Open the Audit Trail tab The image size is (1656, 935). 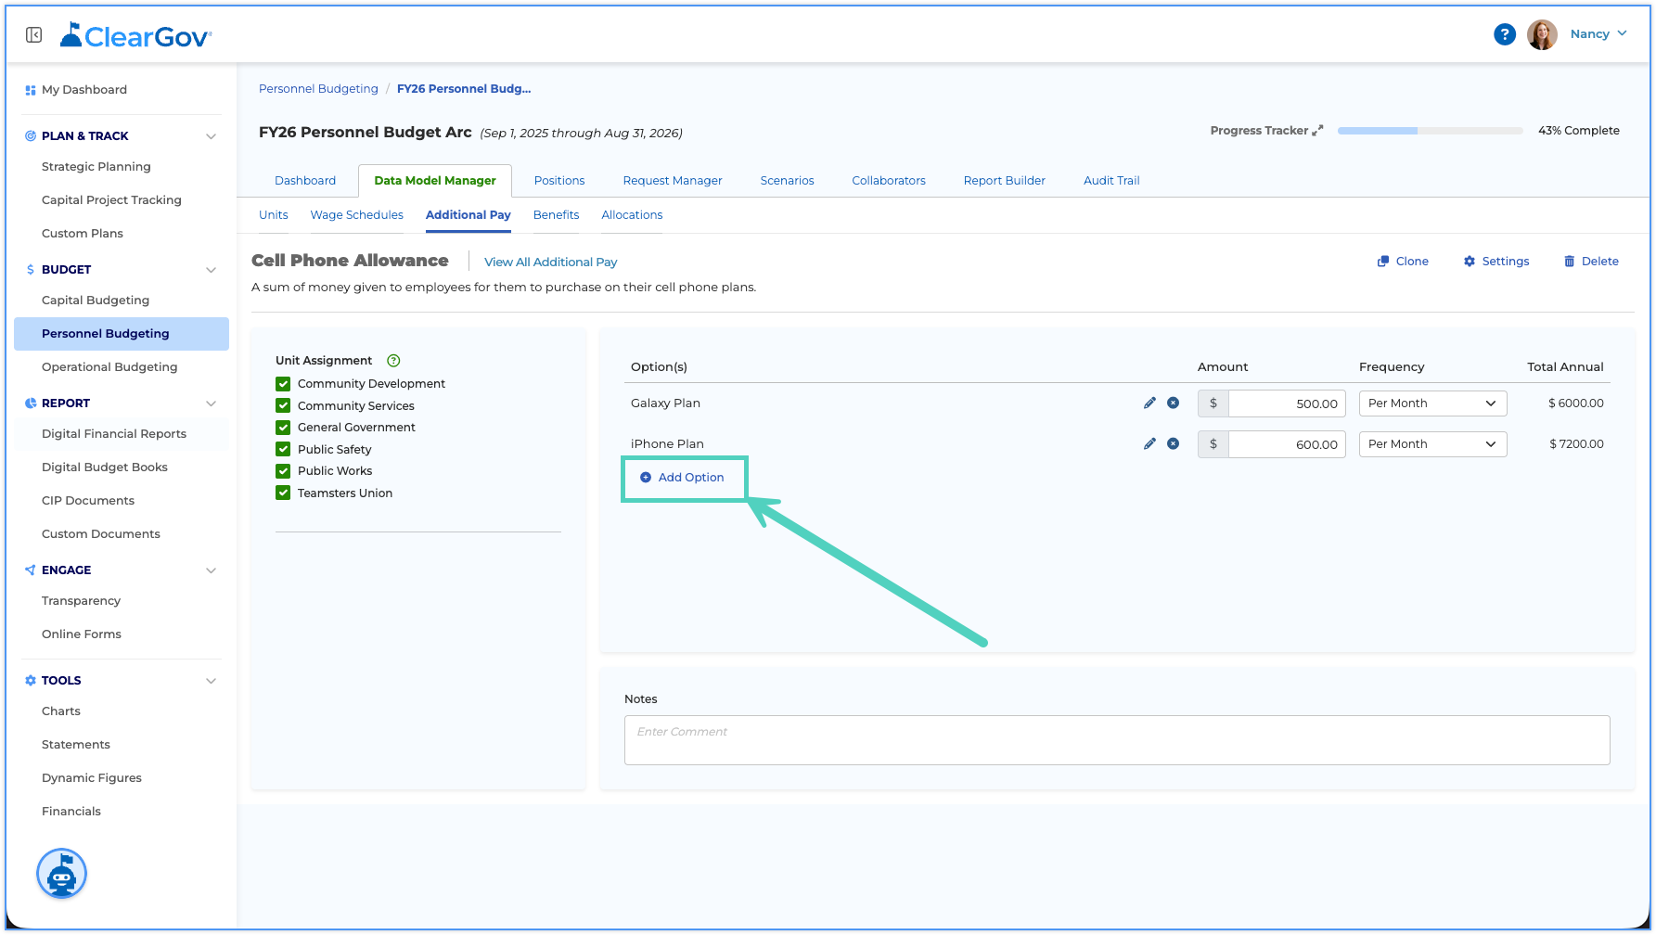coord(1111,181)
